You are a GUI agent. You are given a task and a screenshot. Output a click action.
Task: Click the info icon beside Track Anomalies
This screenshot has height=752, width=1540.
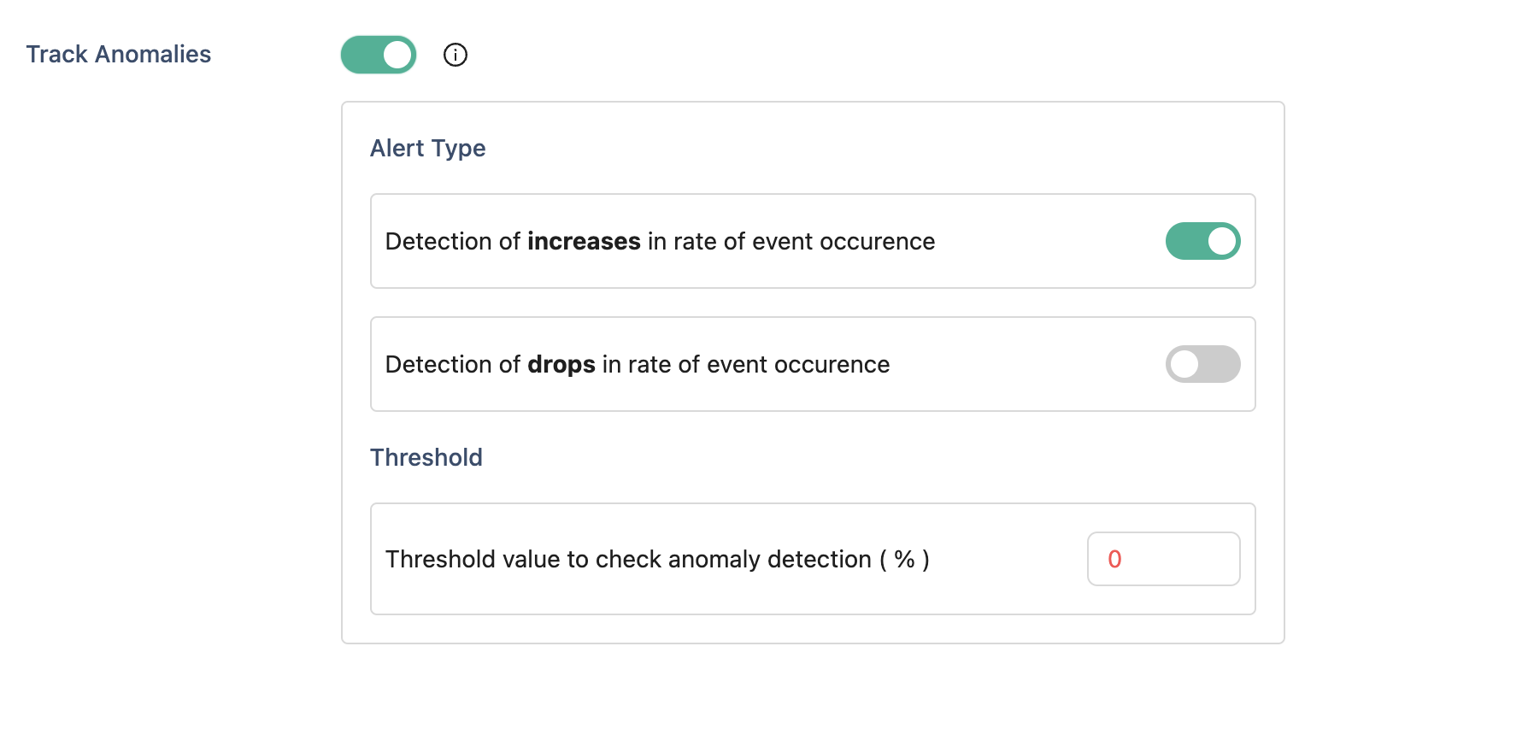456,55
